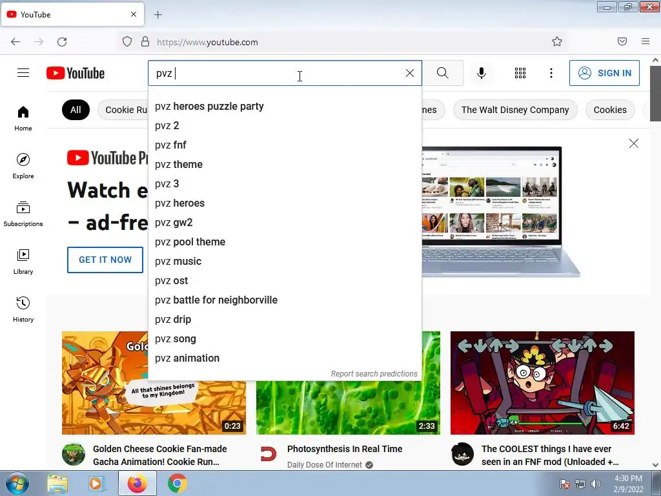Start voice search with the microphone

click(481, 73)
